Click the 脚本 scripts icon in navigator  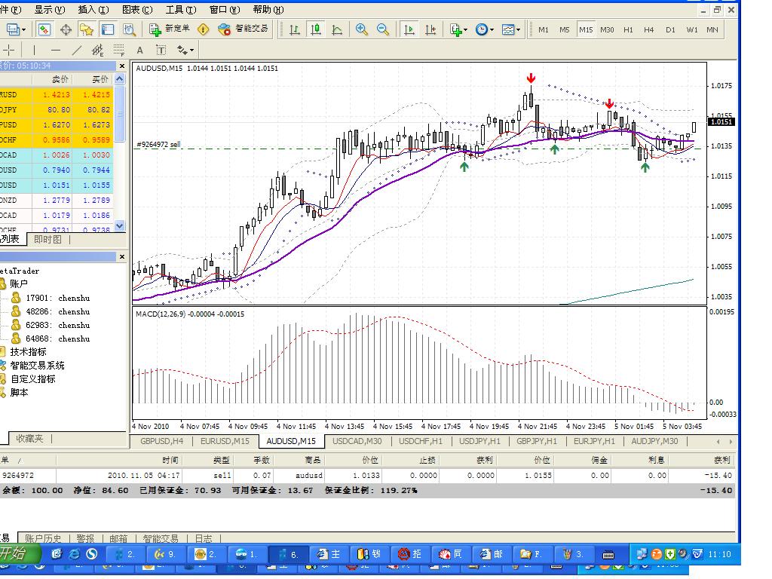click(x=2, y=392)
